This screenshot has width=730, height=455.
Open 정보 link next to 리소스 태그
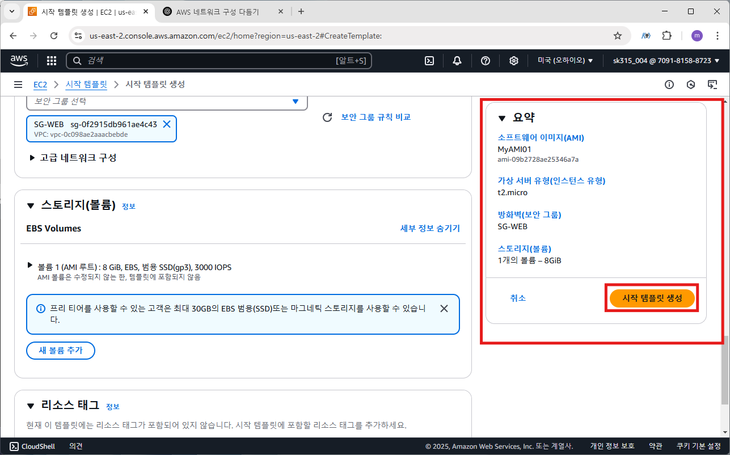coord(113,407)
